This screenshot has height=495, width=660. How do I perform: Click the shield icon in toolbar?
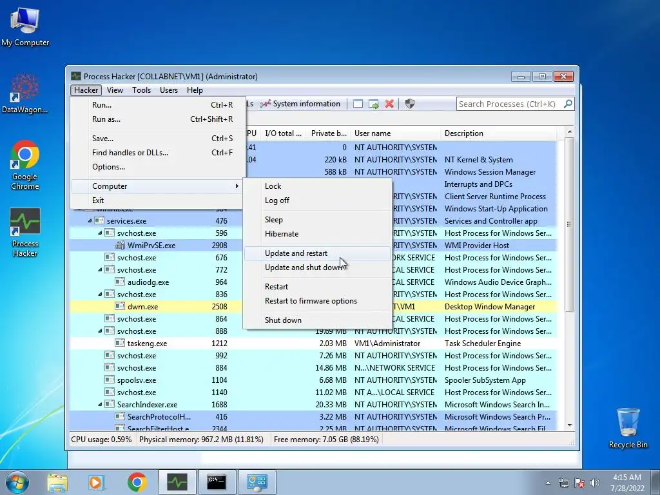pos(409,104)
